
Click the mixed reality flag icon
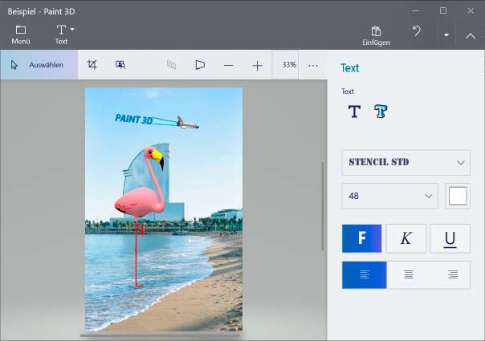(200, 65)
